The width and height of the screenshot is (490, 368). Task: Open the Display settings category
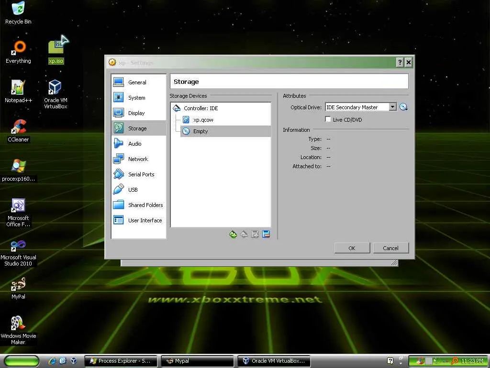pos(139,113)
